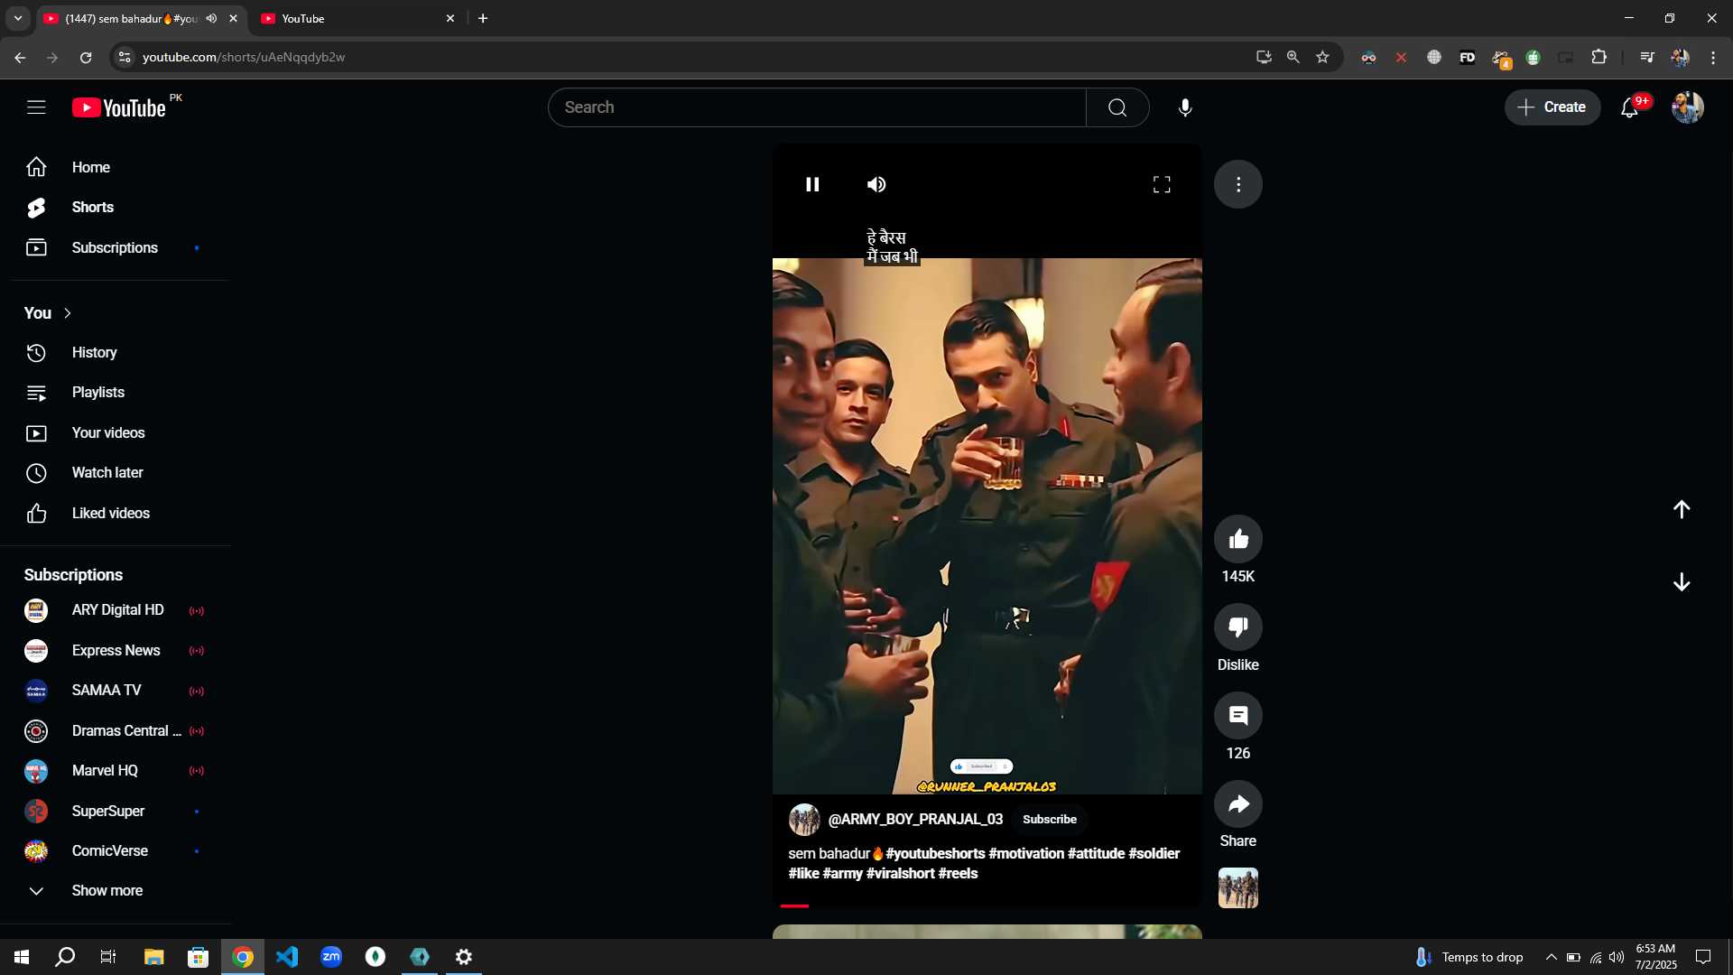Open ARY Digital HD subscription
Viewport: 1733px width, 975px height.
(116, 611)
